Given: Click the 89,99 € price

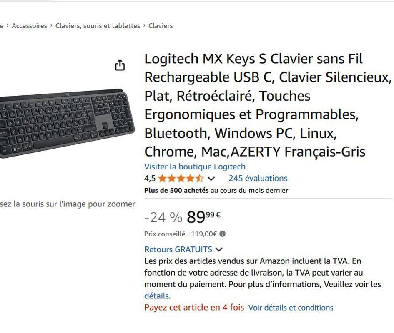Looking at the screenshot, I should tap(203, 217).
